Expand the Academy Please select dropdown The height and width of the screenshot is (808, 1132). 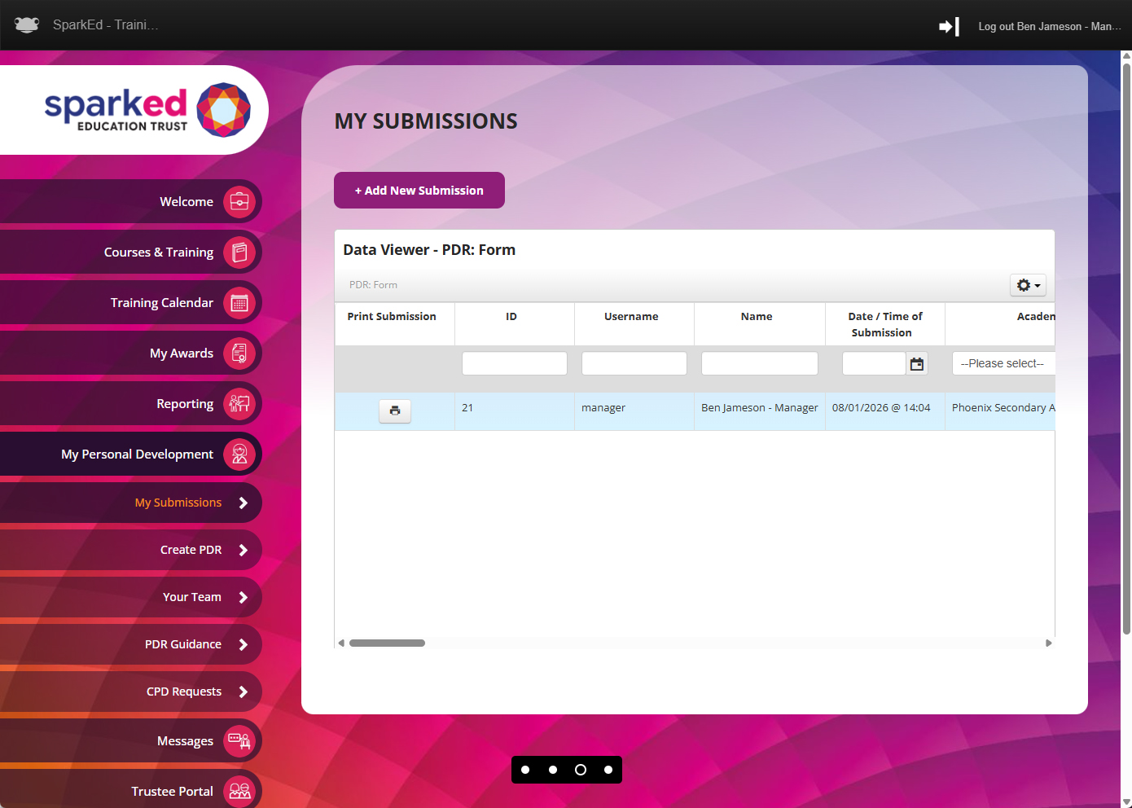pyautogui.click(x=1003, y=363)
